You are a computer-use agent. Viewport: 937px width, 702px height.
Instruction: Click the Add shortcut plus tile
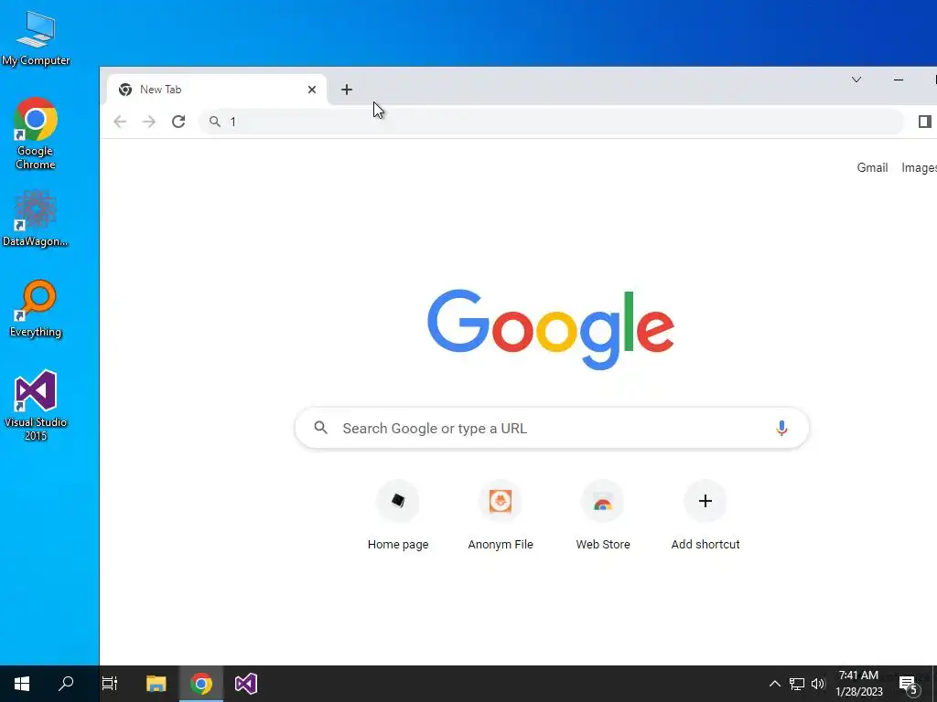click(705, 501)
